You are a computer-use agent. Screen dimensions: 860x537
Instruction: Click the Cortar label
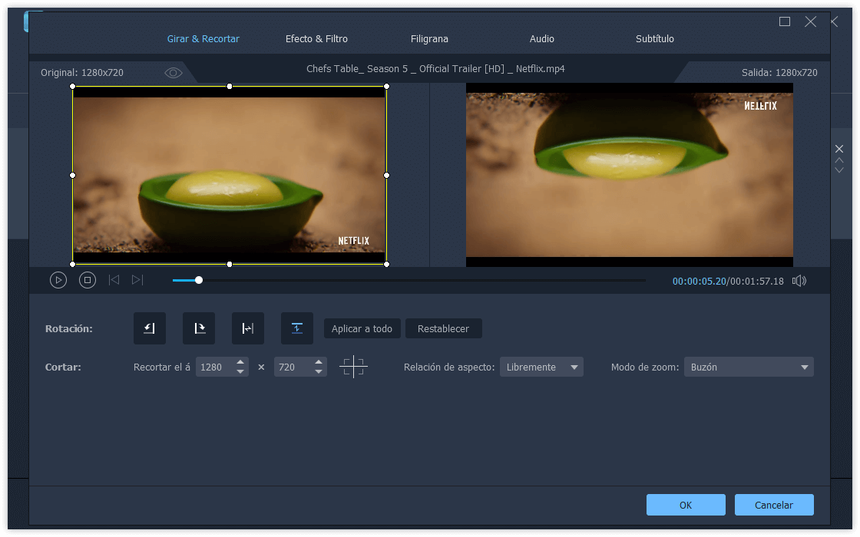click(63, 367)
